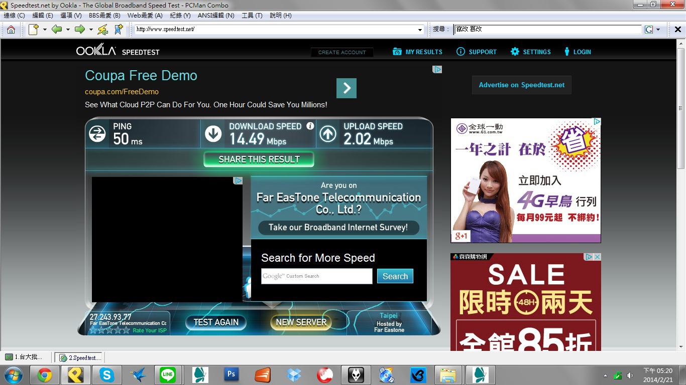Open Photoshop from the taskbar
The width and height of the screenshot is (686, 385).
232,374
